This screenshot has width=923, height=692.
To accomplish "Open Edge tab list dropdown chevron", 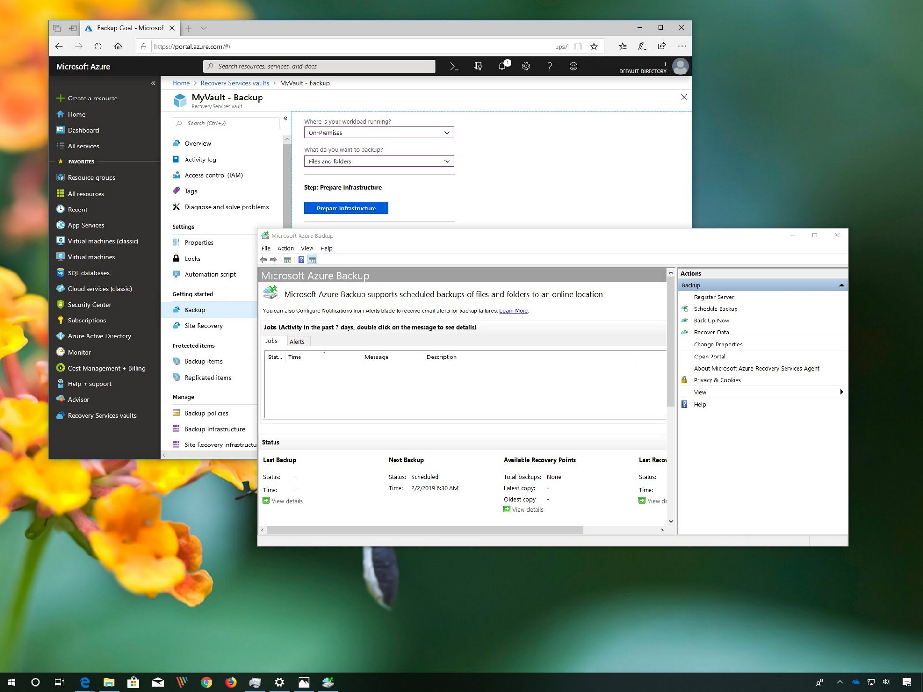I will [204, 28].
